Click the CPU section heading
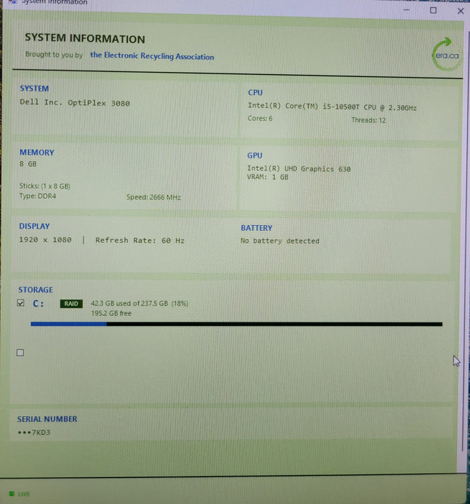470x504 pixels. pos(255,93)
